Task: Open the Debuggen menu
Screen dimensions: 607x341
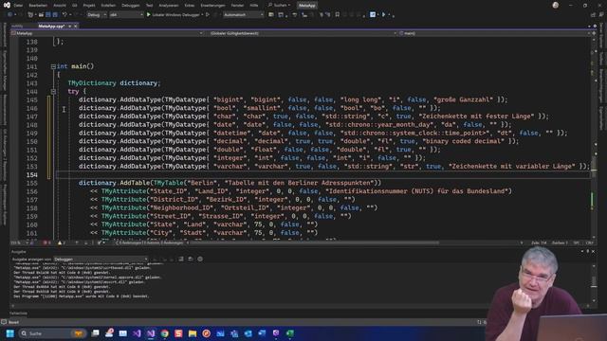Action: click(131, 6)
